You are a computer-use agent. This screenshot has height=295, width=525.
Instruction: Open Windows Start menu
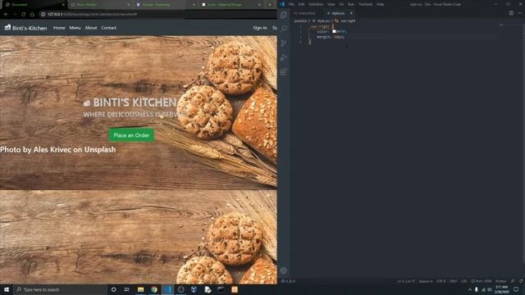(7, 289)
